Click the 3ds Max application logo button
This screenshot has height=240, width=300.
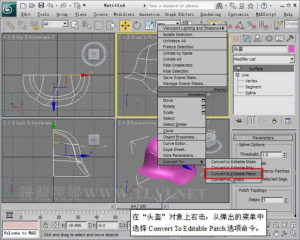9,9
